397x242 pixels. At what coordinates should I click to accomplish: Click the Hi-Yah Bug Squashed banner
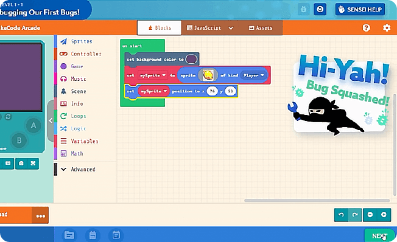pos(339,95)
